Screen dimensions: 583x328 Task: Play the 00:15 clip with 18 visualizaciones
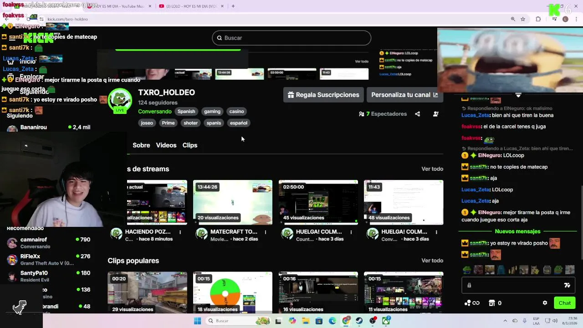coord(233,292)
